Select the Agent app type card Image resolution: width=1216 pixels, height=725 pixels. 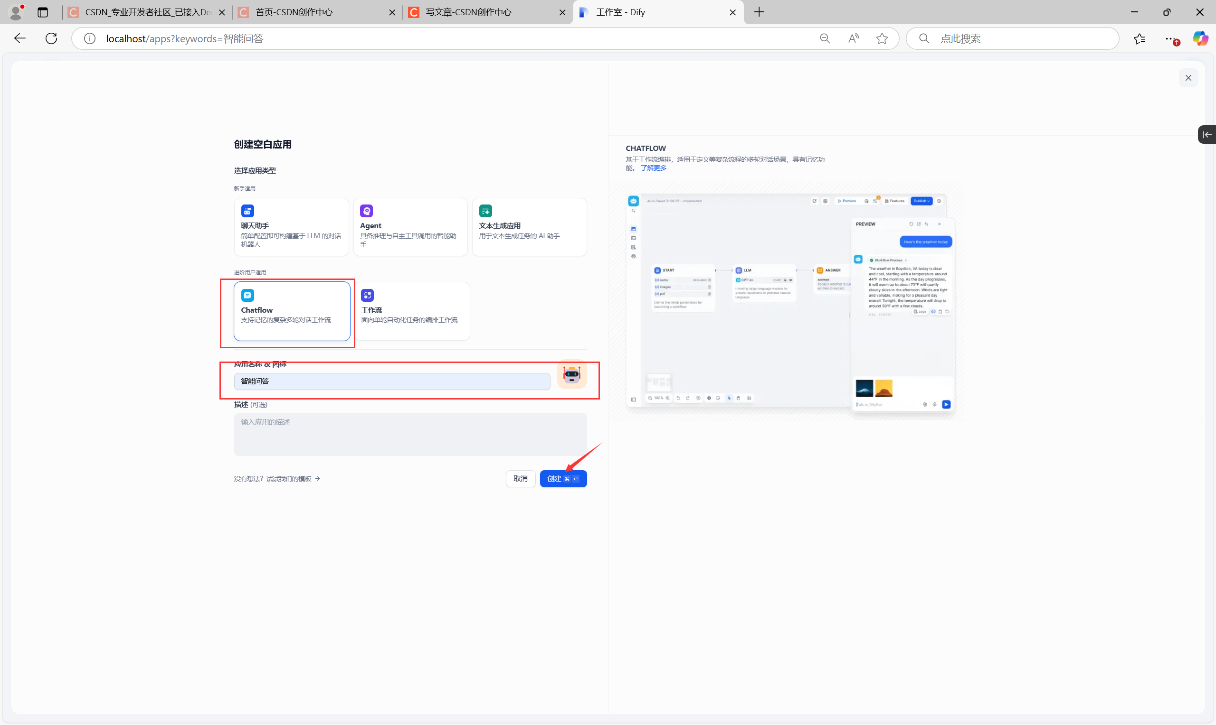point(410,227)
